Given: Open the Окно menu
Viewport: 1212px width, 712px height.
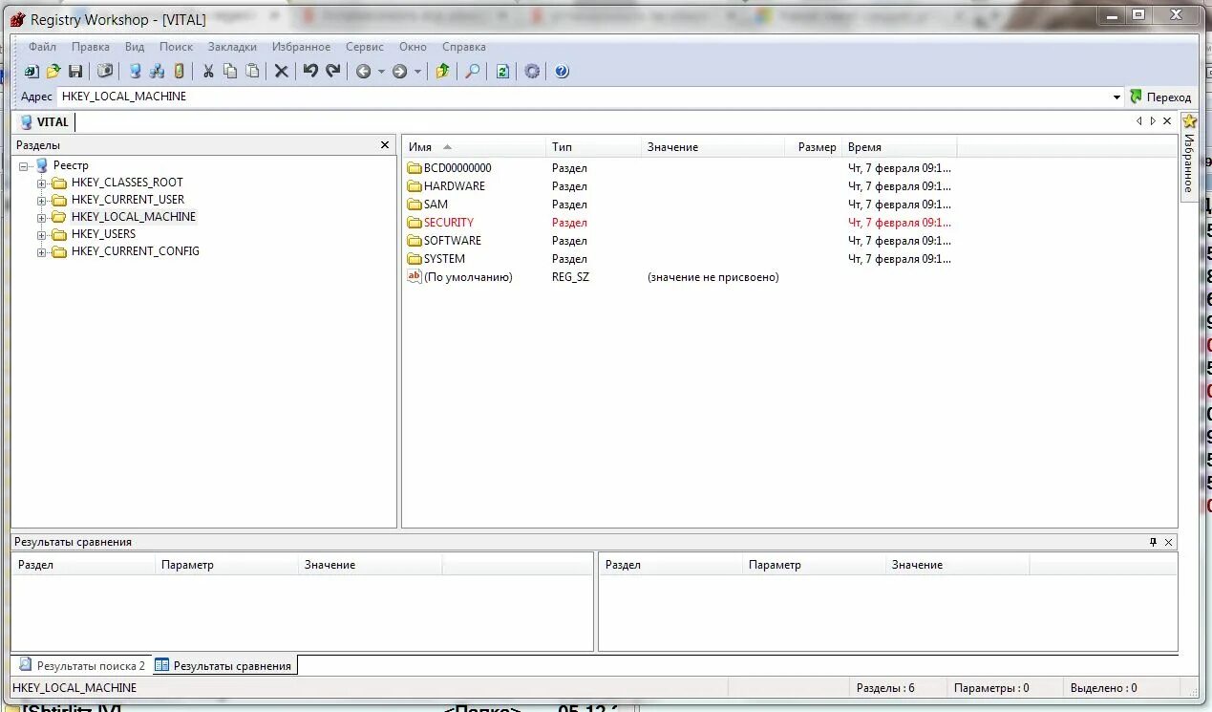Looking at the screenshot, I should (x=413, y=47).
